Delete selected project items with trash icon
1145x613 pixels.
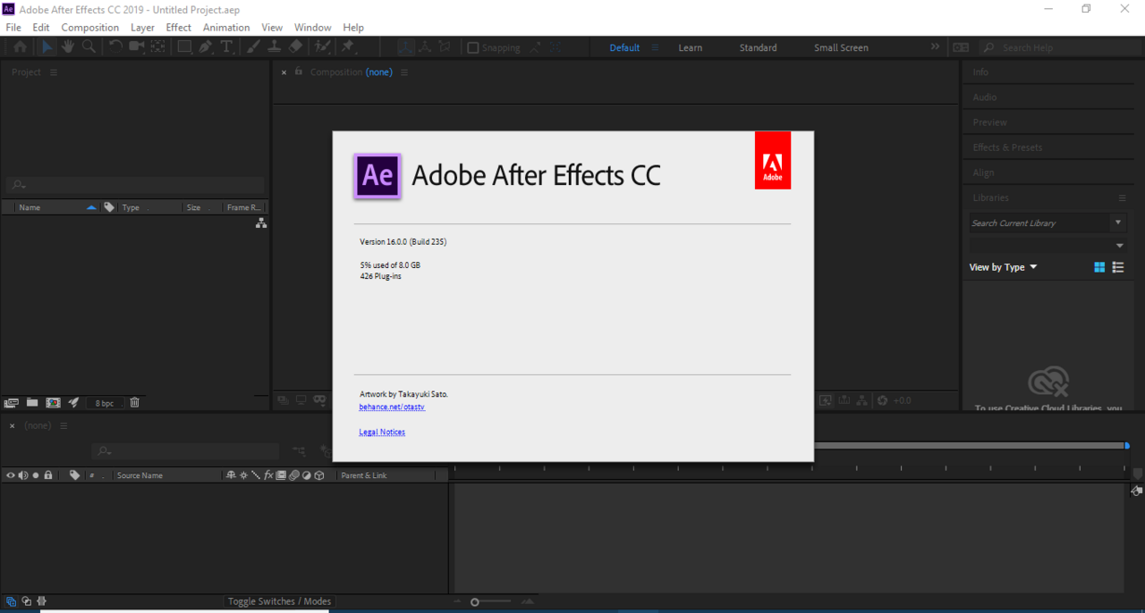point(134,403)
